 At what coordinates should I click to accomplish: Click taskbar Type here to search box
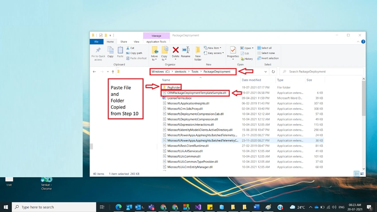coord(54,207)
